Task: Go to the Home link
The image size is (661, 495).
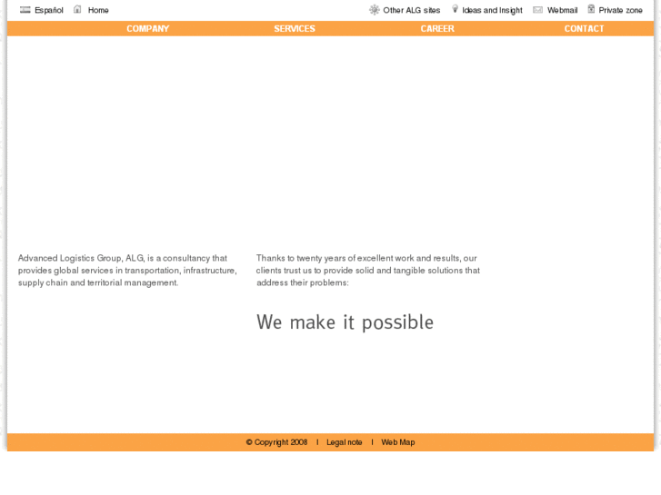Action: point(98,10)
